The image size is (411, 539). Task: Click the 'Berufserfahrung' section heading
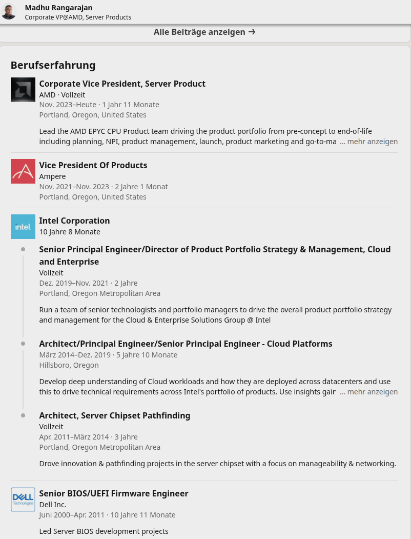point(53,65)
